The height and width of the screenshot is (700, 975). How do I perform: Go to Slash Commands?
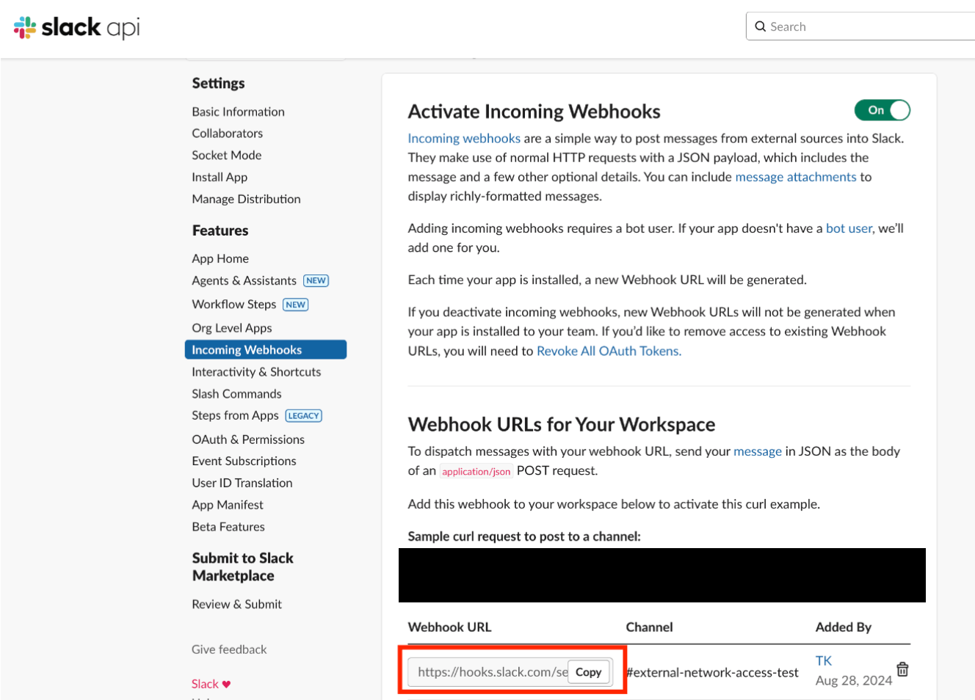point(236,394)
